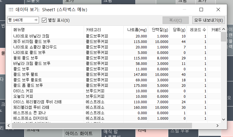Click the horizontal scrollbar right arrow
The width and height of the screenshot is (233, 137).
[x=217, y=126]
